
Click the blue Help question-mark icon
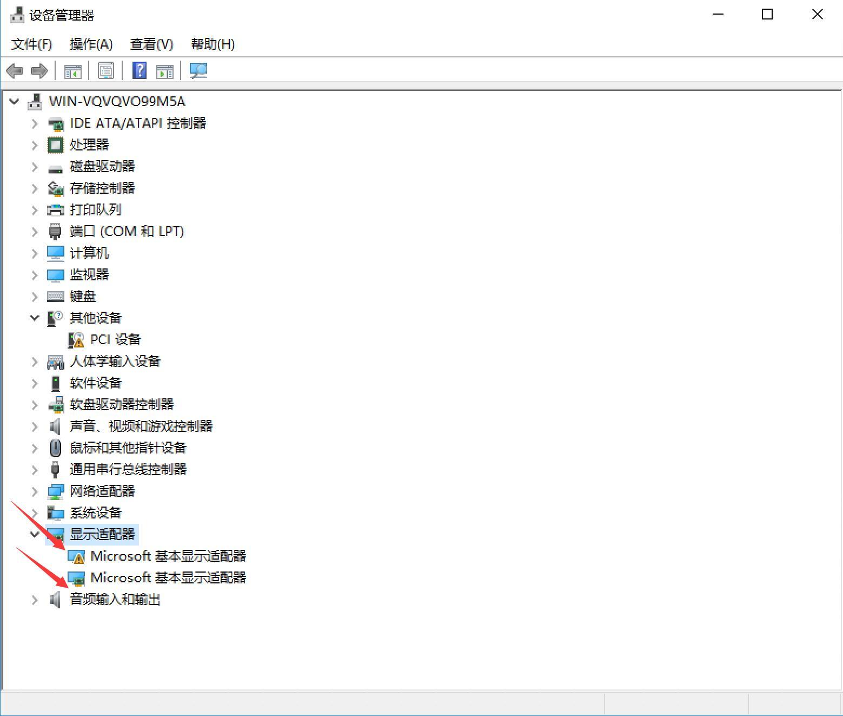140,70
